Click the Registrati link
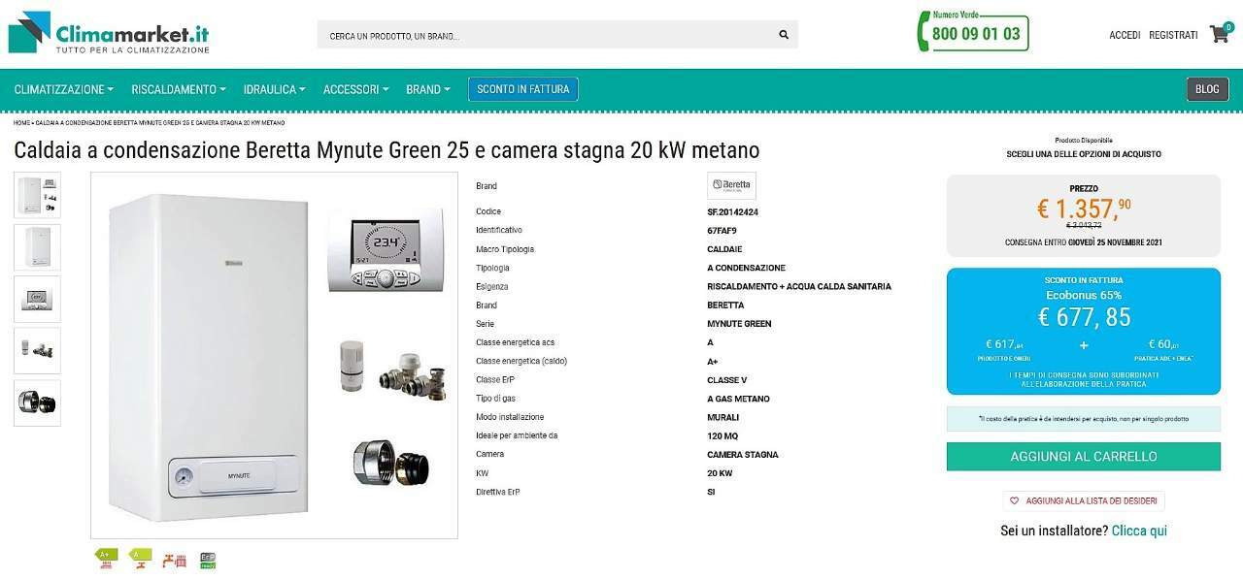Screen dimensions: 1243x579 click(x=1173, y=35)
